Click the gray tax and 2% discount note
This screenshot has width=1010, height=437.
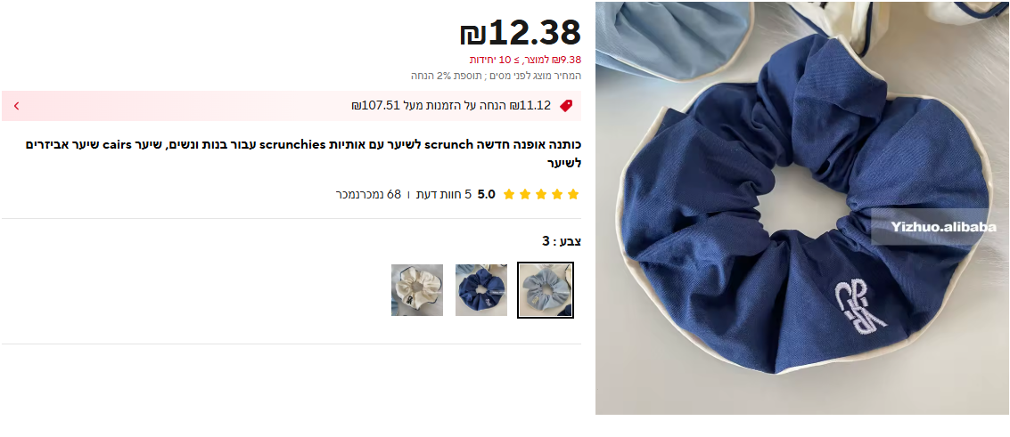[496, 76]
